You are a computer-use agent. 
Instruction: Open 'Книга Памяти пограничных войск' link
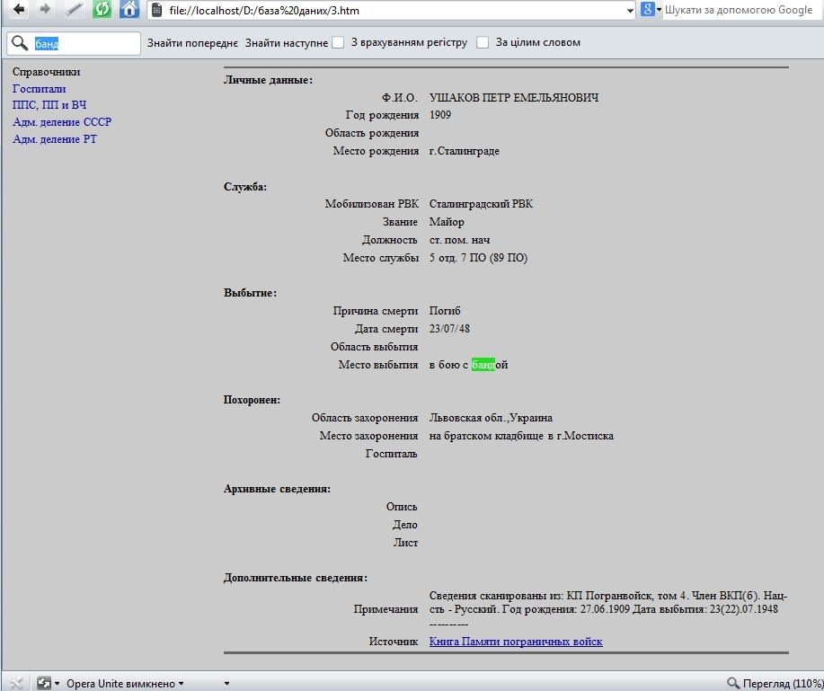pos(516,641)
